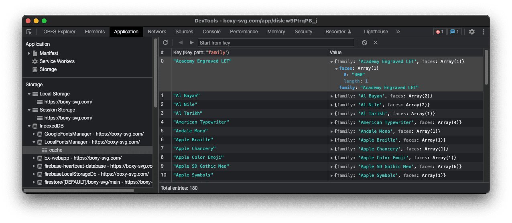512x223 pixels.
Task: Click the inspect element picker icon
Action: click(29, 32)
